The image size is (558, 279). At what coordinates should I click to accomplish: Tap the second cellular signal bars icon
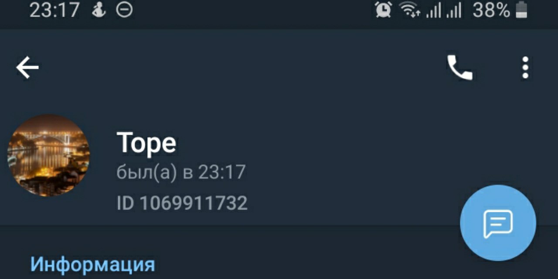point(453,10)
